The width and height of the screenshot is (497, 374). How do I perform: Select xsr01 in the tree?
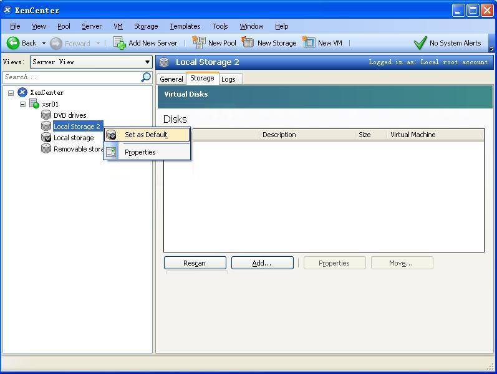50,104
